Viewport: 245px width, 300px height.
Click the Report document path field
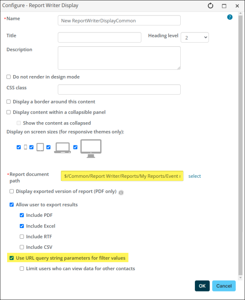pyautogui.click(x=122, y=176)
